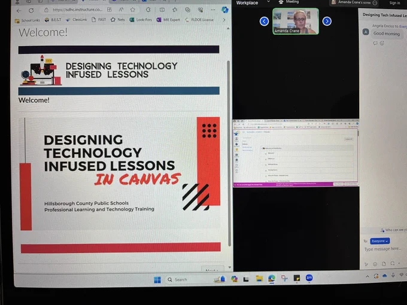407x305 pixels.
Task: Click the shared screen view in Zoom
Action: [x=296, y=152]
